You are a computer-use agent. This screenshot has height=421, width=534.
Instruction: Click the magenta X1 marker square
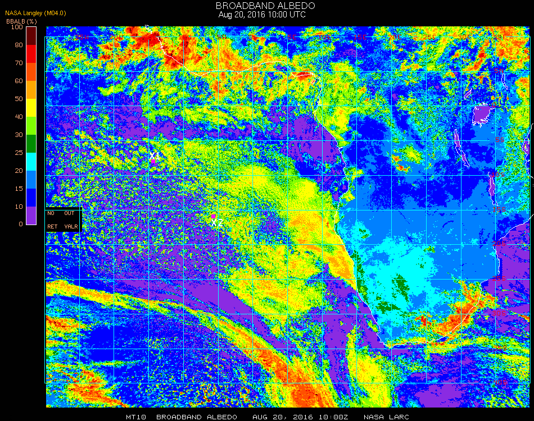(153, 161)
